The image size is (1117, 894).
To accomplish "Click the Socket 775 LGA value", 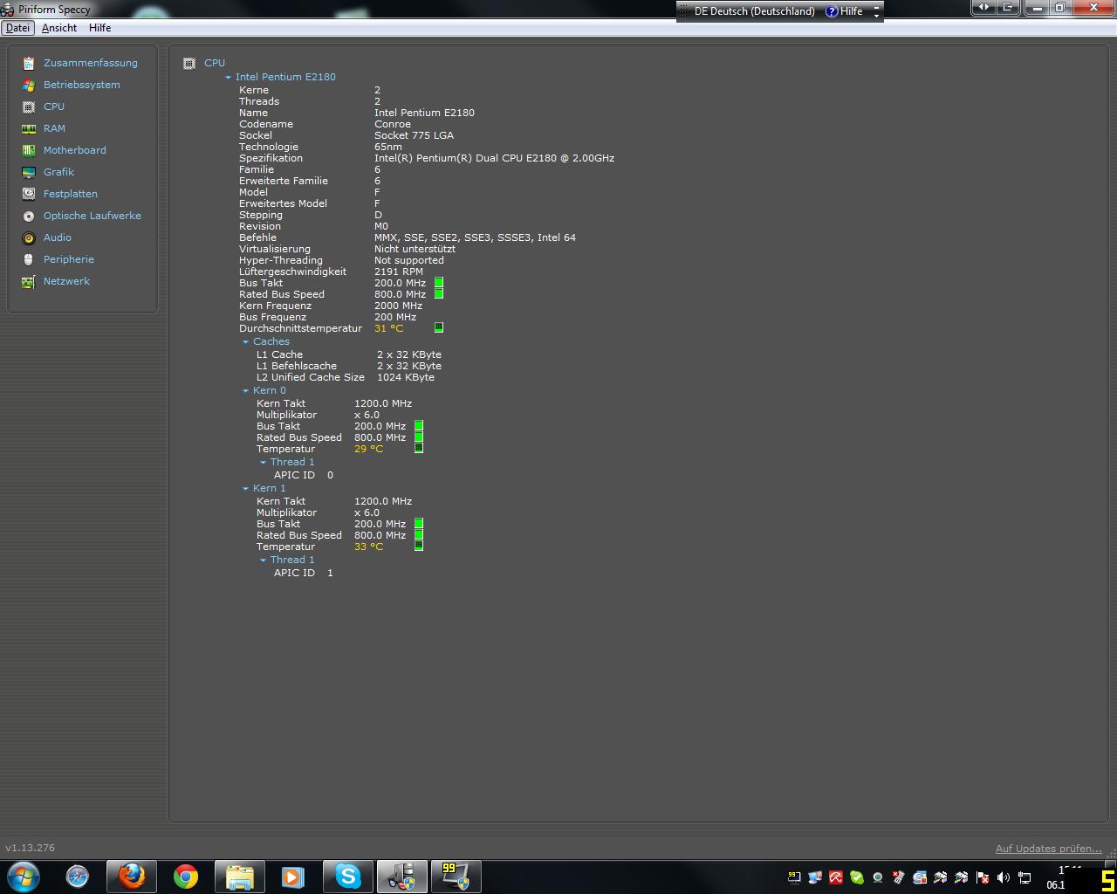I will (414, 135).
